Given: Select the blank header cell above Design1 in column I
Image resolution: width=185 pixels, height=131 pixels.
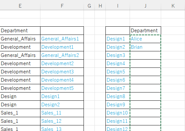Looking at the screenshot, I should click(118, 31).
